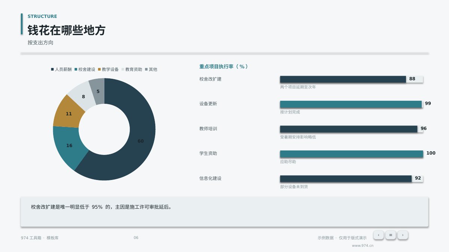Click the donut segment labeled 11
This screenshot has width=449, height=252.
click(x=68, y=114)
